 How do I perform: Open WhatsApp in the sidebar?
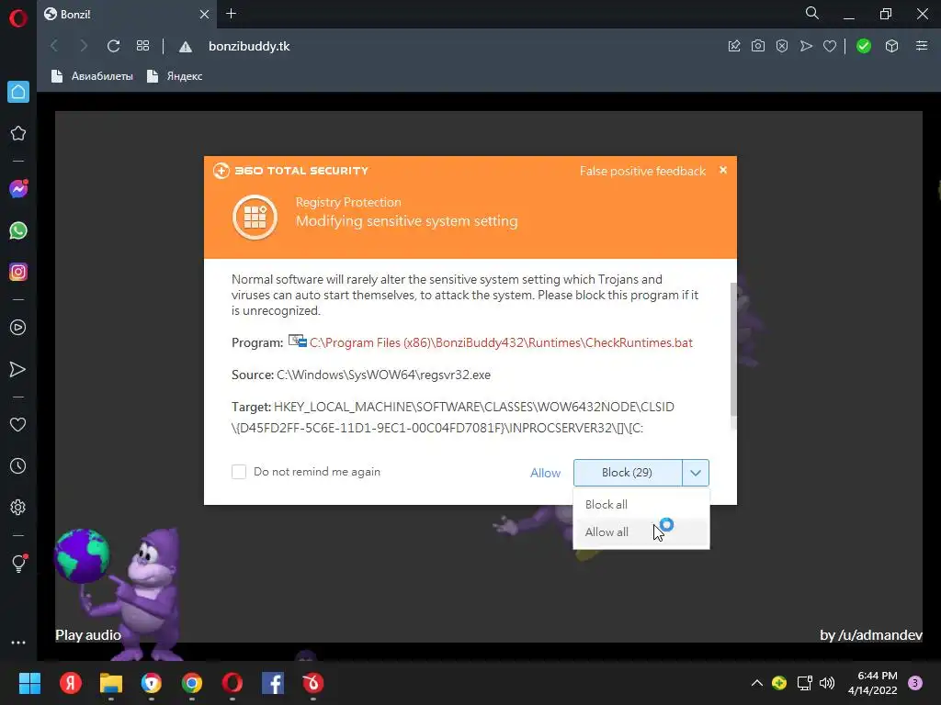pyautogui.click(x=18, y=230)
